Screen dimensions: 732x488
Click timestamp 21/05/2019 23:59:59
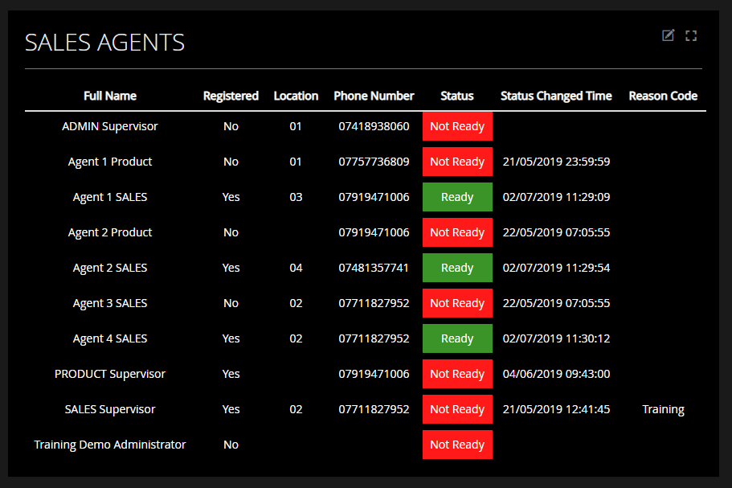pos(556,162)
